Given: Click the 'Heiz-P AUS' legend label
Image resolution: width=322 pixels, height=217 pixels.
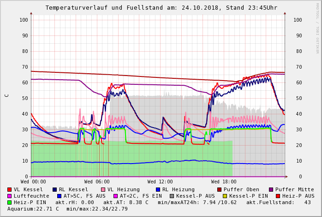Looking at the screenshot, I should [x=298, y=196].
